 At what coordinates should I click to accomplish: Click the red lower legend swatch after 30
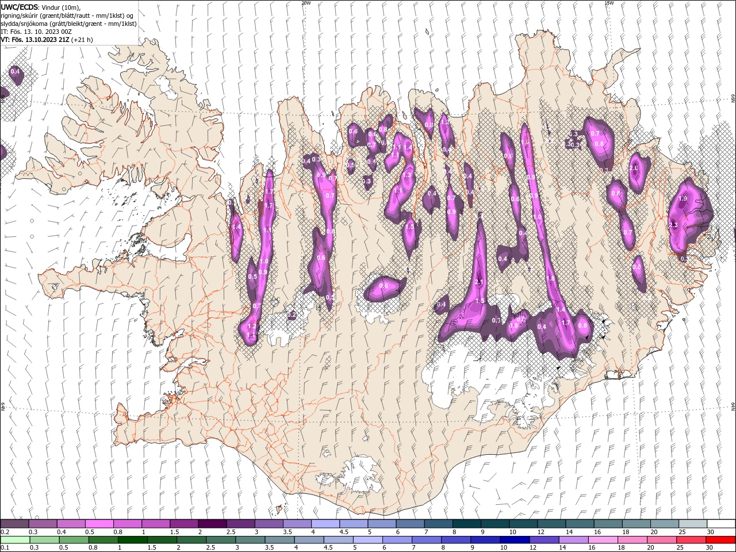pos(720,540)
